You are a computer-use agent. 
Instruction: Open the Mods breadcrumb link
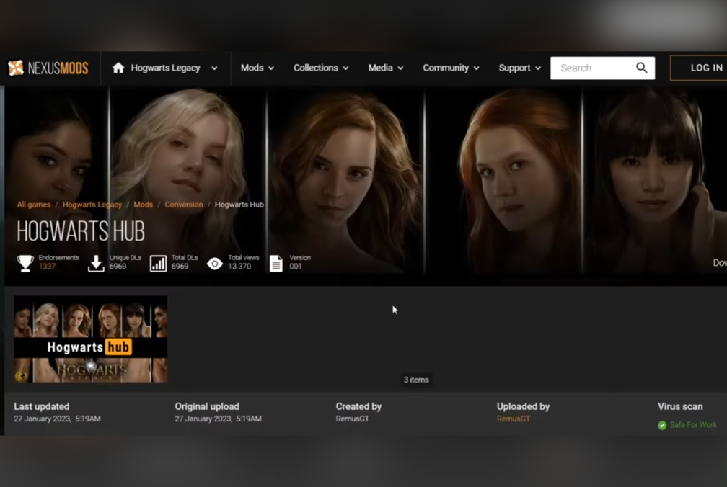click(x=144, y=205)
